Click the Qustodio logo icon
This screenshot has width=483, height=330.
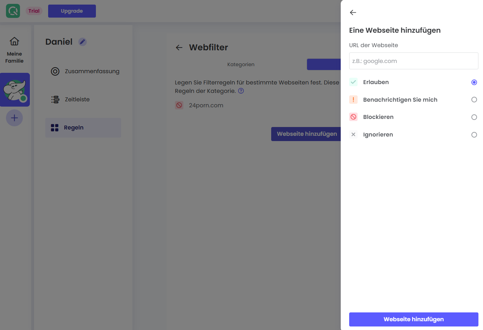tap(13, 11)
